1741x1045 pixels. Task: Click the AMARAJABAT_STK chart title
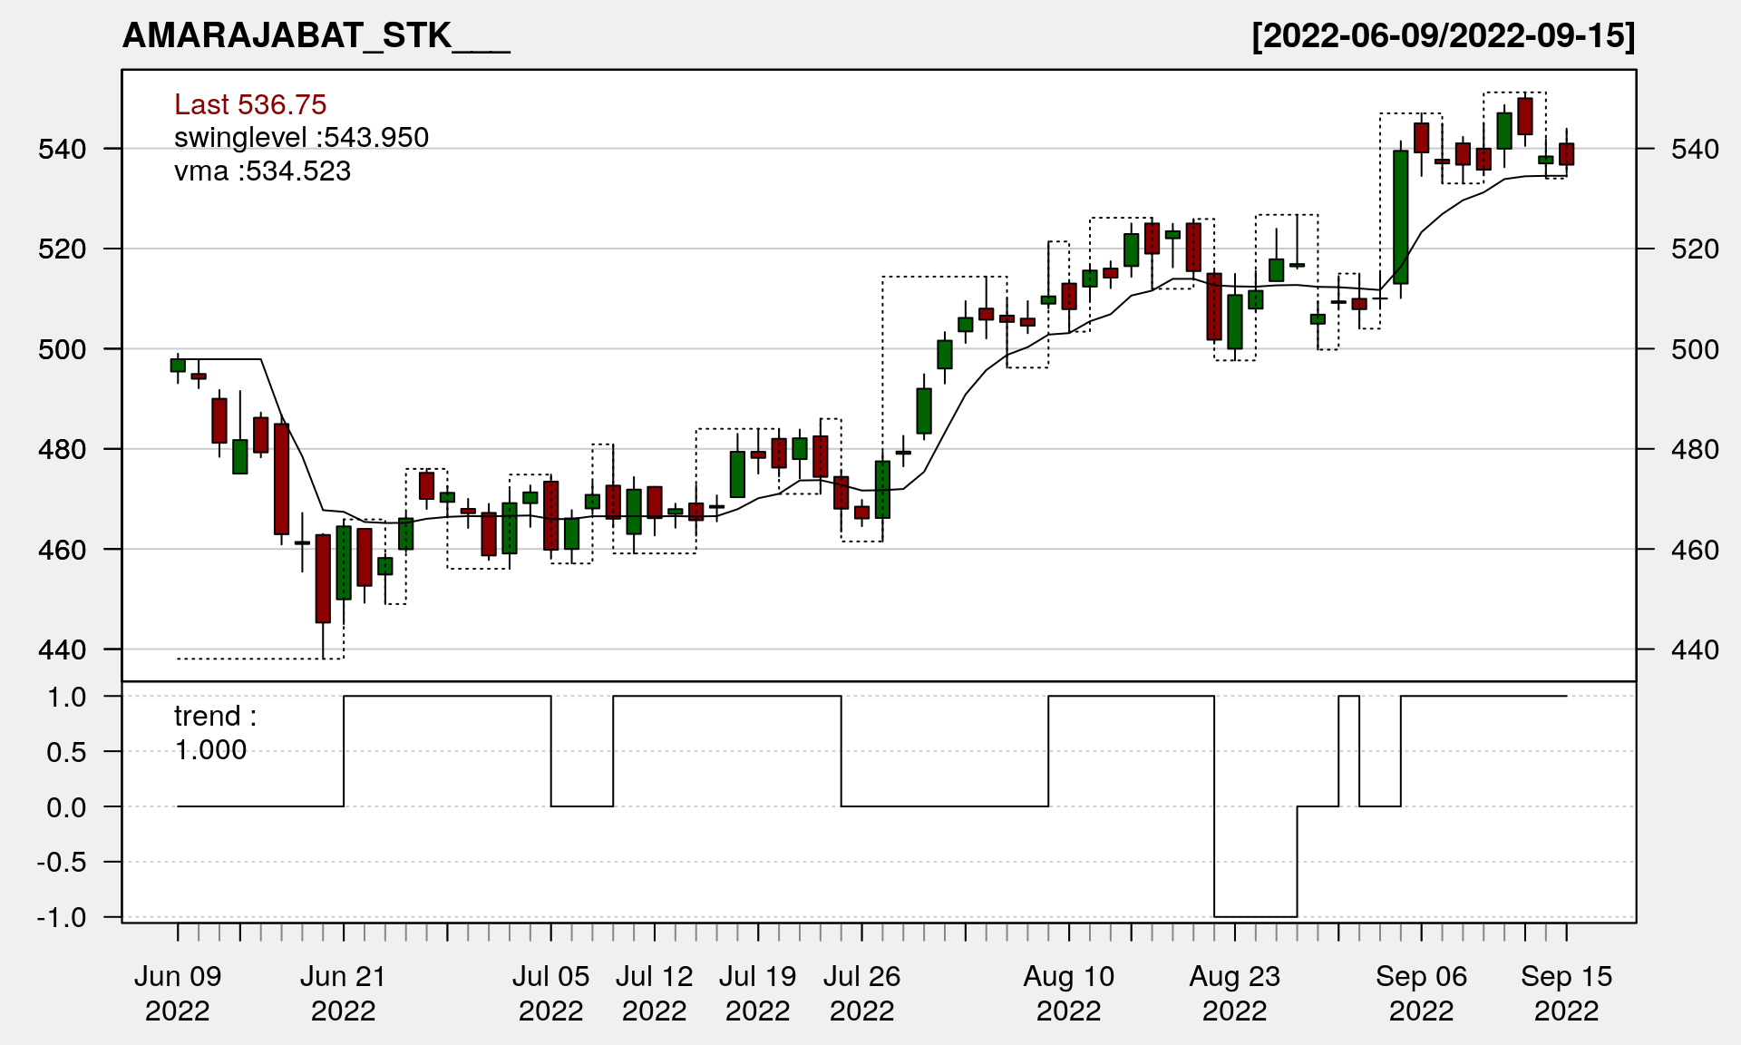coord(316,35)
